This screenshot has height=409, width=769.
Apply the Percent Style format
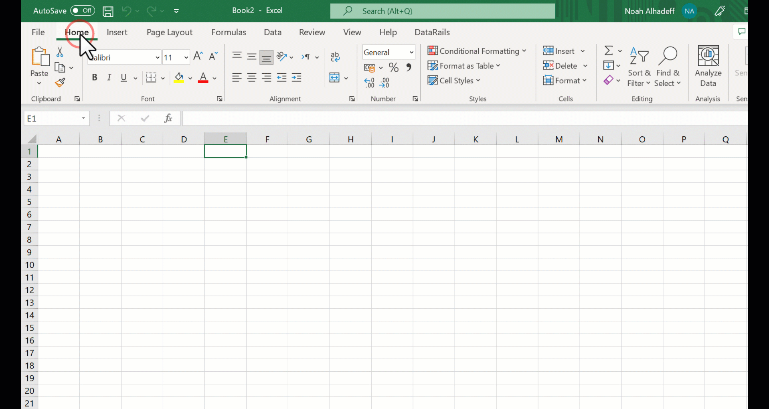(393, 67)
